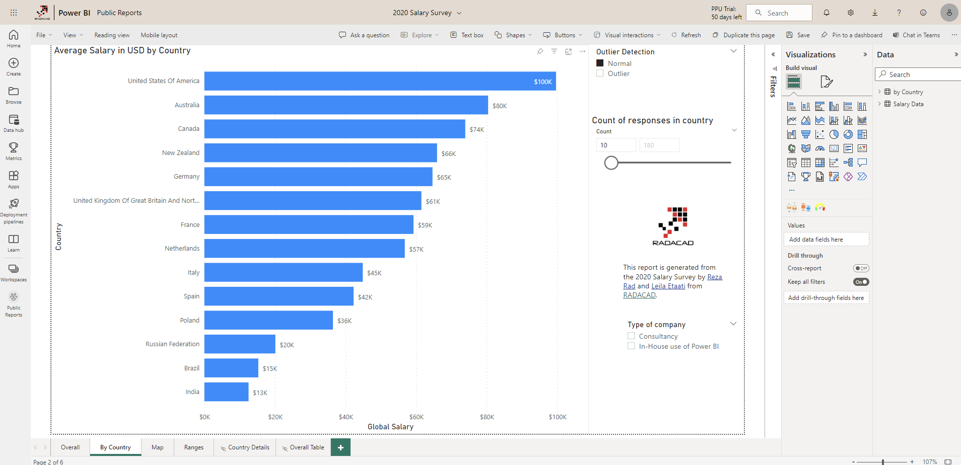Click the notifications bell icon
Image resolution: width=961 pixels, height=465 pixels.
coord(827,13)
